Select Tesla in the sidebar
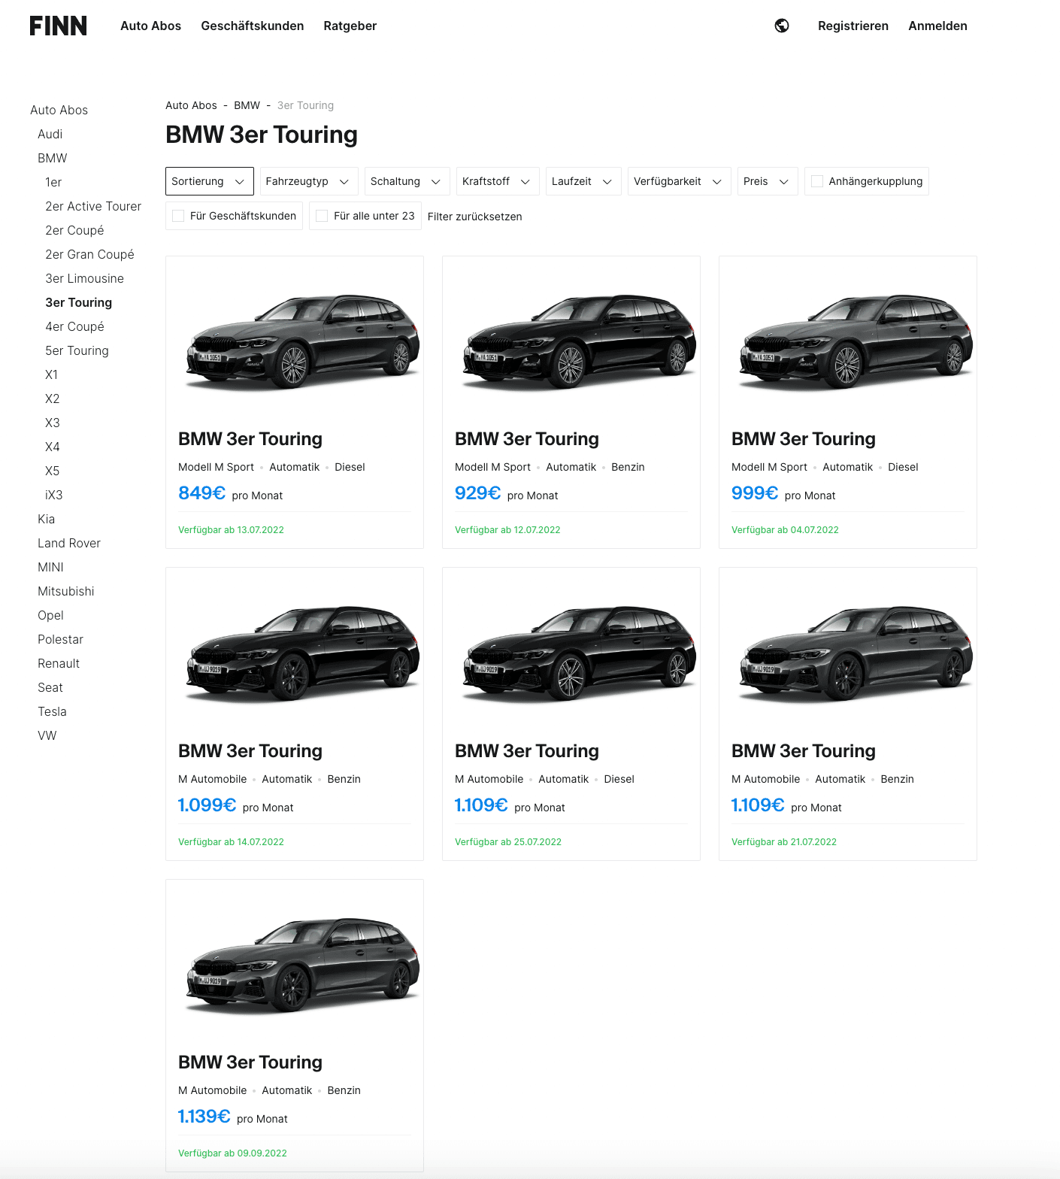Viewport: 1060px width, 1179px height. point(52,711)
